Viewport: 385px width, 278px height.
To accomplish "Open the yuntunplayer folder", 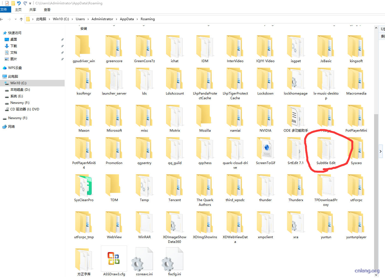I will click(x=356, y=225).
